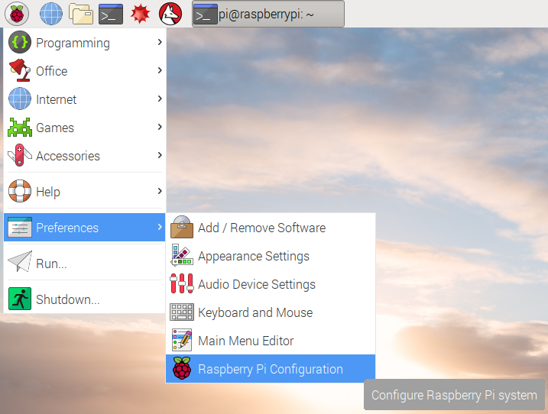Click the Help lifebuoy icon

tap(20, 191)
